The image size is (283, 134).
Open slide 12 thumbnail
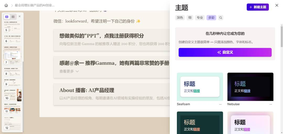(13, 123)
